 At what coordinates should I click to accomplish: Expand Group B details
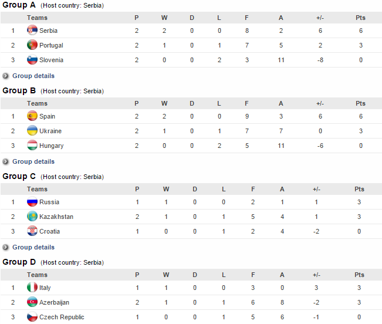pos(33,161)
